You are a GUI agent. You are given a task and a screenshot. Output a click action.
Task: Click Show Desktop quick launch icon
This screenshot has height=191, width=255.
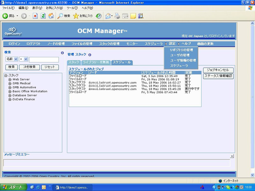click(x=32, y=187)
